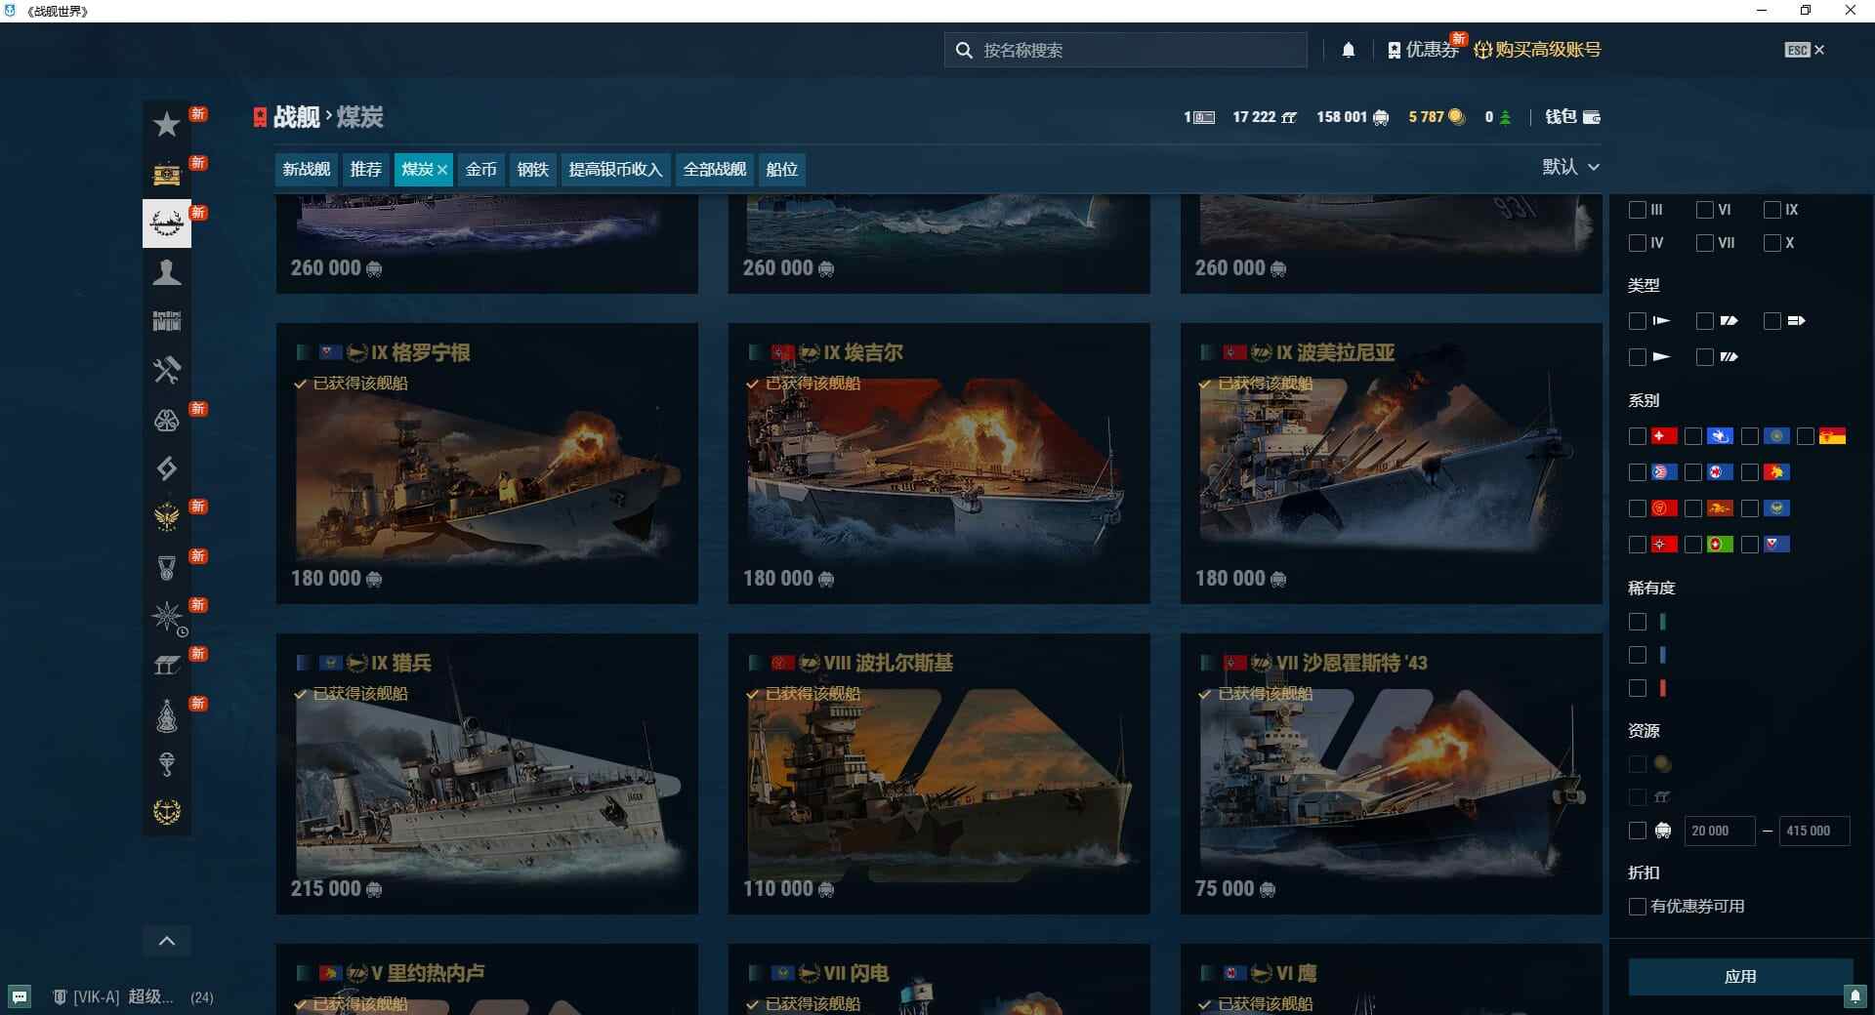
Task: Open the commanders section in sidebar
Action: coord(167,273)
